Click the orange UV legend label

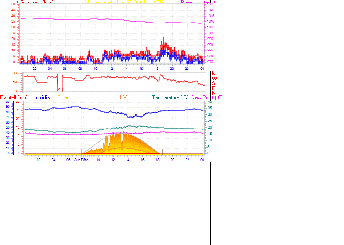[123, 97]
